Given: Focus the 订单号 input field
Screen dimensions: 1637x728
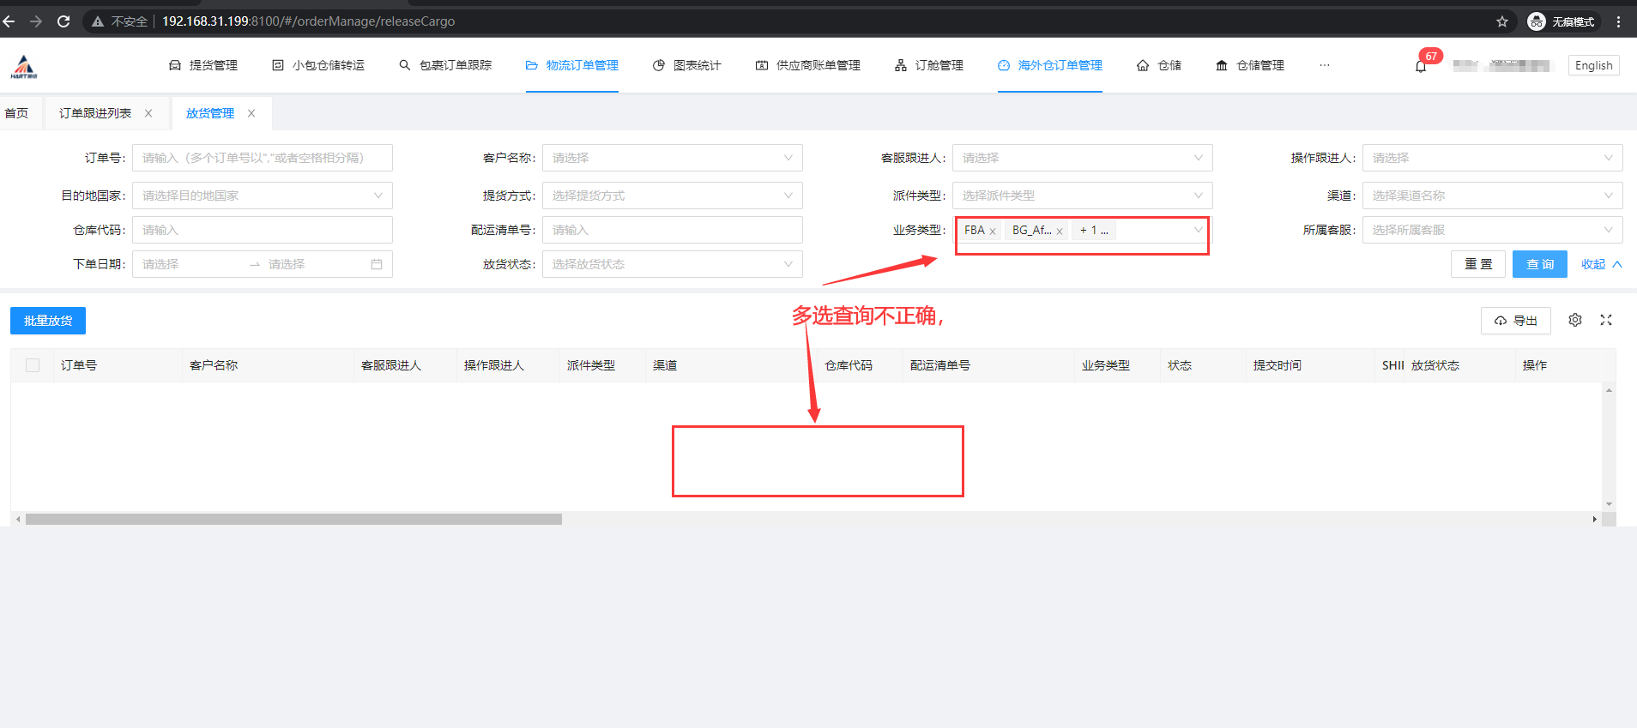Looking at the screenshot, I should (262, 158).
